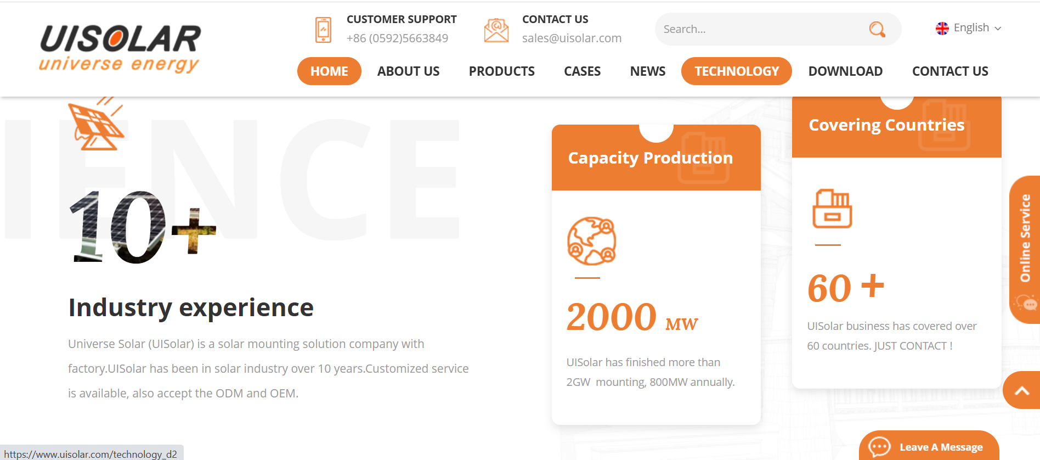
Task: Open the HOME menu item
Action: (329, 71)
